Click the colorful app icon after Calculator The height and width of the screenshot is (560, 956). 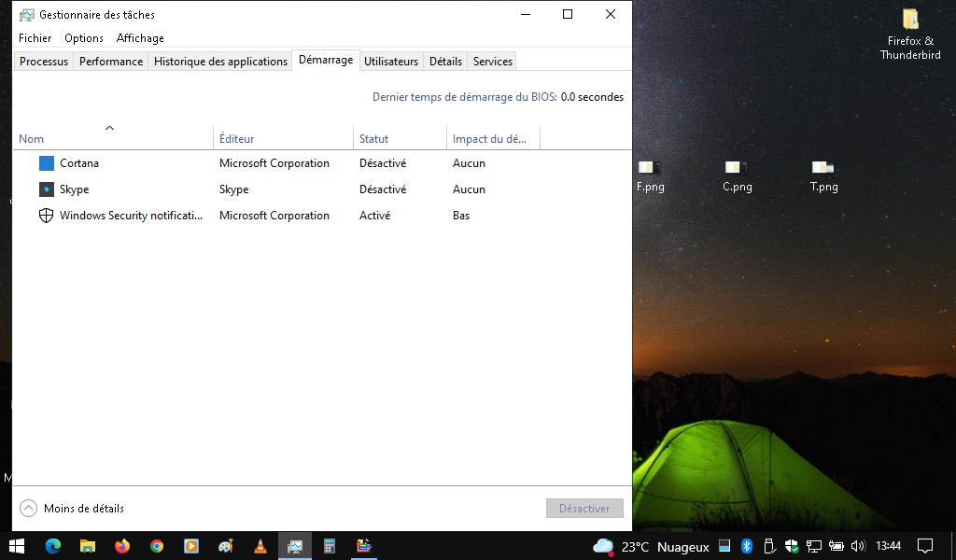click(x=364, y=546)
